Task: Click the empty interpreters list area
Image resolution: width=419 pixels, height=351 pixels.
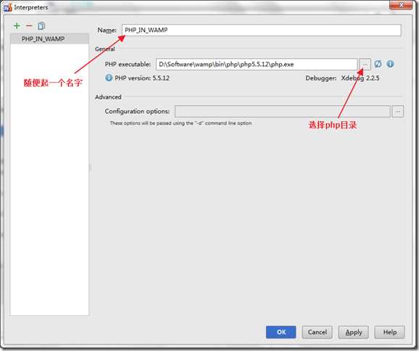Action: click(x=50, y=179)
